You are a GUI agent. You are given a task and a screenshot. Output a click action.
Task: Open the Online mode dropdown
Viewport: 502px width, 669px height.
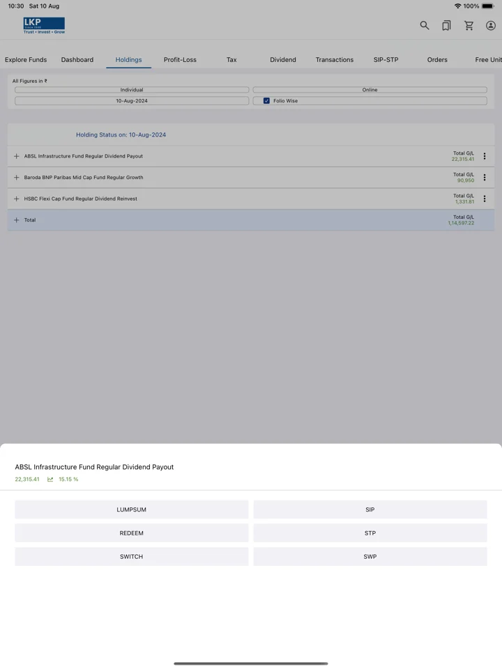370,90
